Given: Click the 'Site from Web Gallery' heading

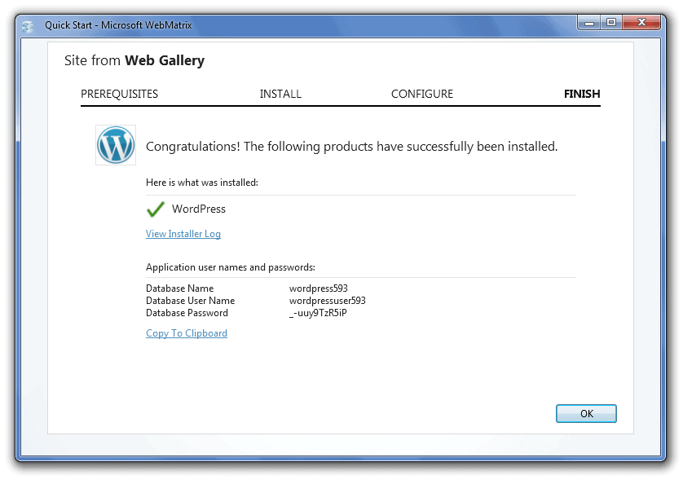Looking at the screenshot, I should tap(134, 60).
